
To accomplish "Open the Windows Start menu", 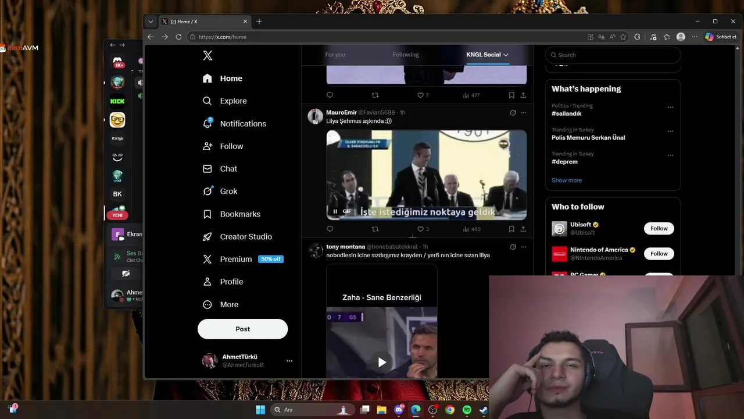I will (260, 410).
